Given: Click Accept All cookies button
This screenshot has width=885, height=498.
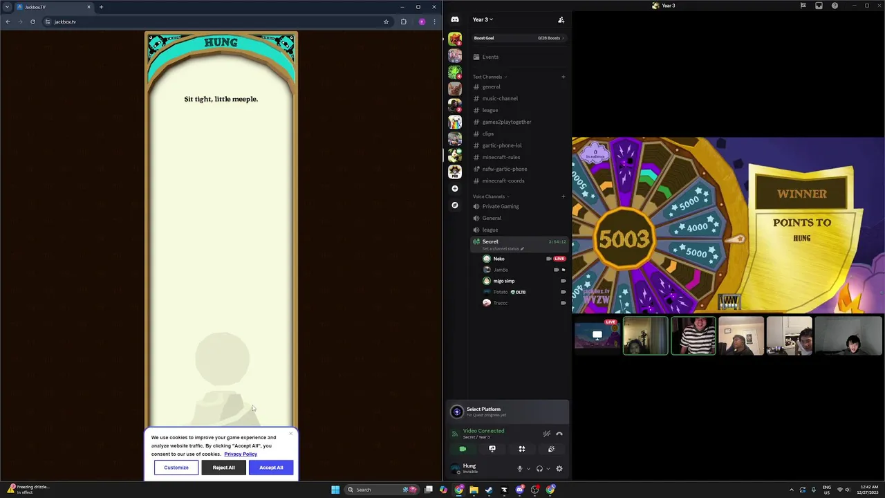Looking at the screenshot, I should click(x=271, y=468).
